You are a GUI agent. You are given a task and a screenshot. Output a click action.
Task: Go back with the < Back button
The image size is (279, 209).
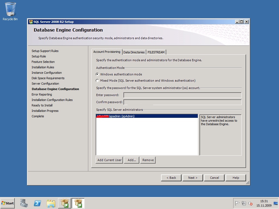click(171, 178)
